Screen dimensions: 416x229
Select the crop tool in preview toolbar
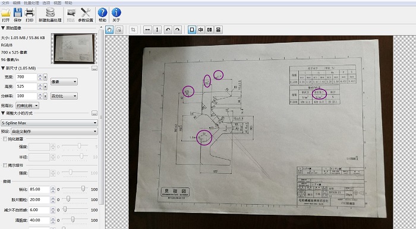[133, 30]
